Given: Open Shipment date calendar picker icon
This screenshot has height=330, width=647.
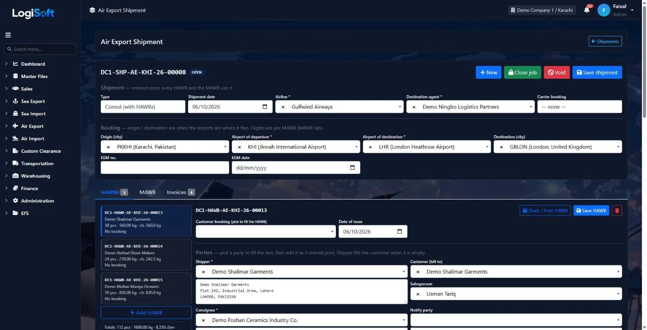Looking at the screenshot, I should [x=265, y=107].
